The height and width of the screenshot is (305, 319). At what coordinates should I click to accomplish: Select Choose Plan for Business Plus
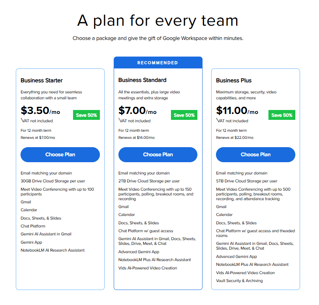255,155
